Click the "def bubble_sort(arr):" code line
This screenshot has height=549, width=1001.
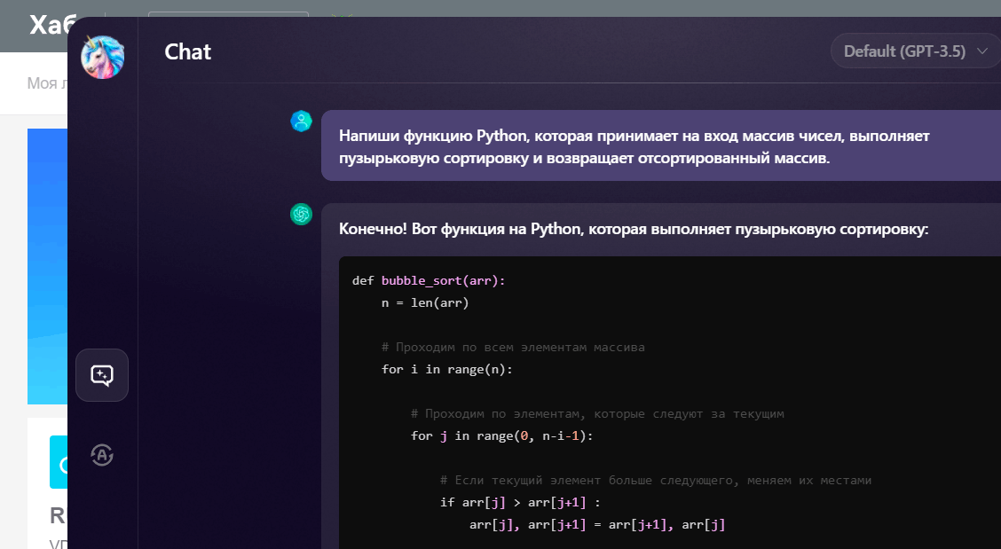coord(429,280)
